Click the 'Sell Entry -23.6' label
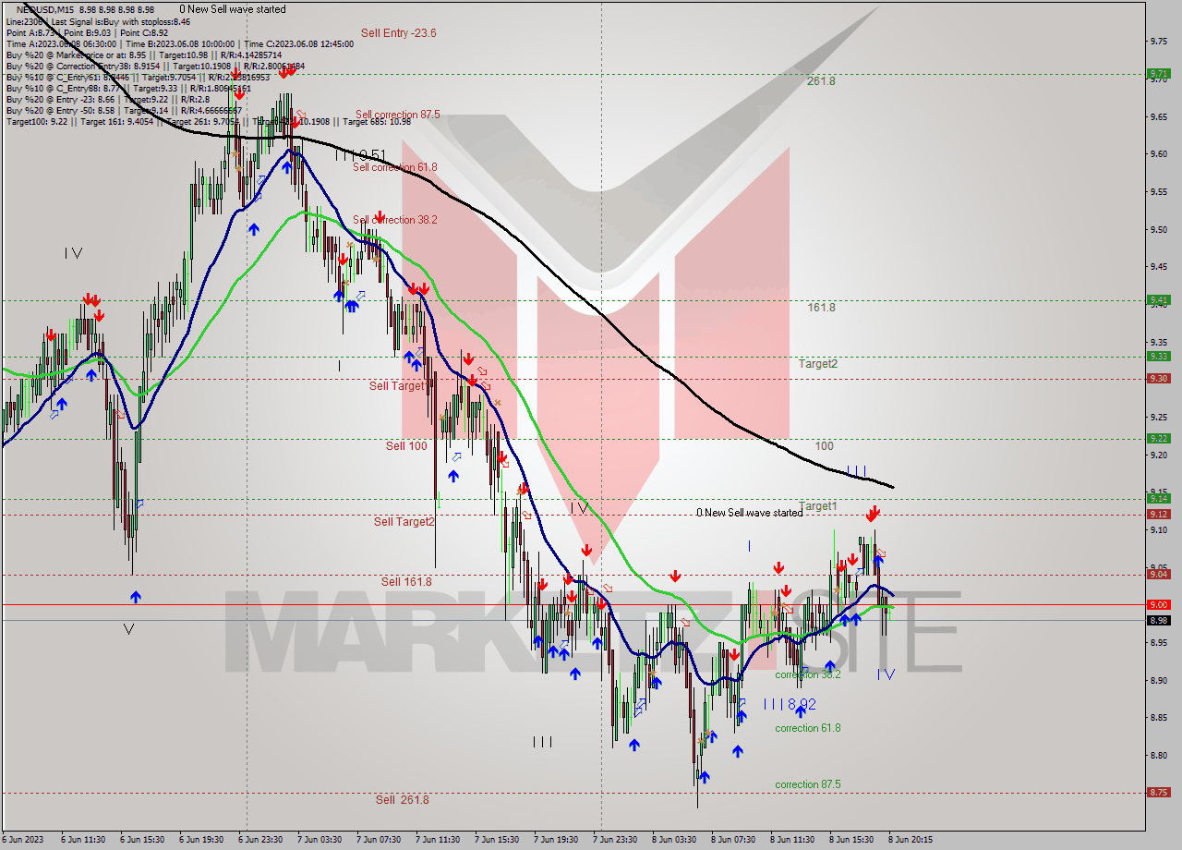Screen dimensions: 1182x850 click(398, 32)
